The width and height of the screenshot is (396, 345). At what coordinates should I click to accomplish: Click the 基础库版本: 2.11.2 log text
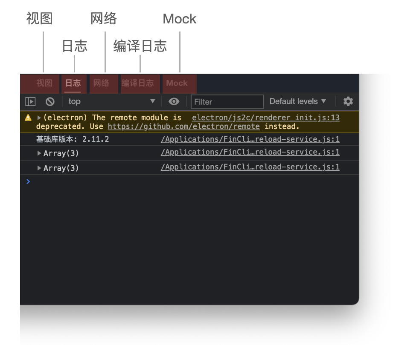click(x=73, y=139)
